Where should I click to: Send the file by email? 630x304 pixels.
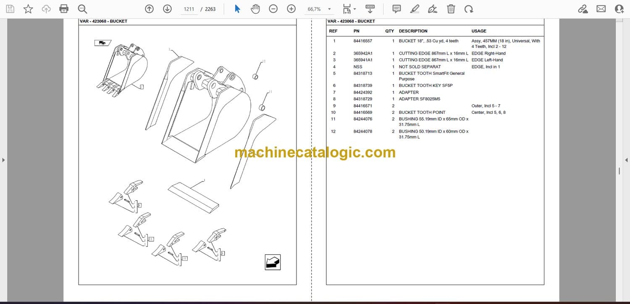601,9
